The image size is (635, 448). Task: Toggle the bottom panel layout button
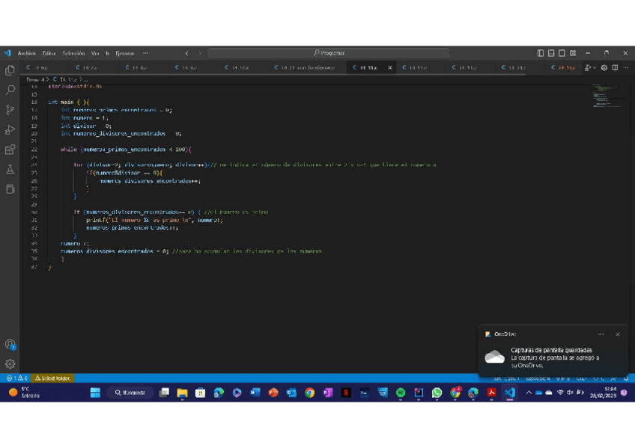[551, 53]
